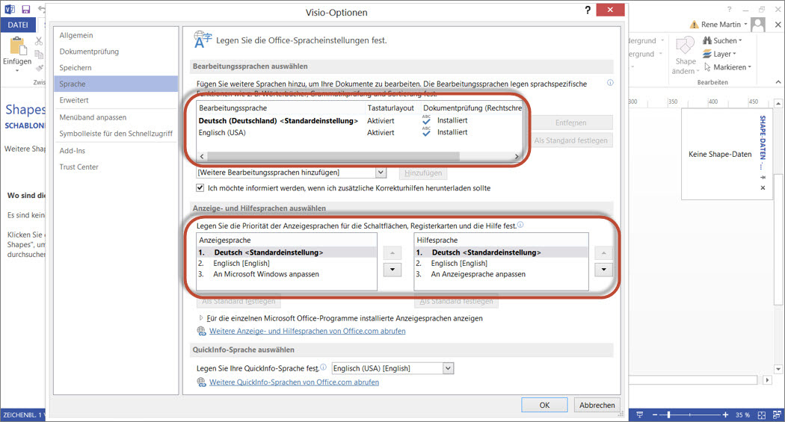Screen dimensions: 785x422
Task: Click the pin icon on Shape-Daten pane
Action: 763,177
